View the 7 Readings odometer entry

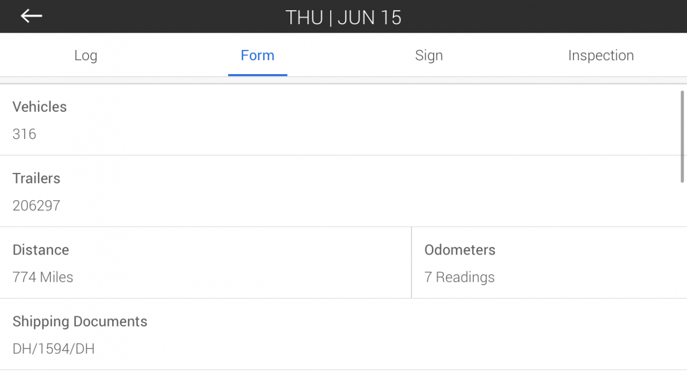(459, 277)
